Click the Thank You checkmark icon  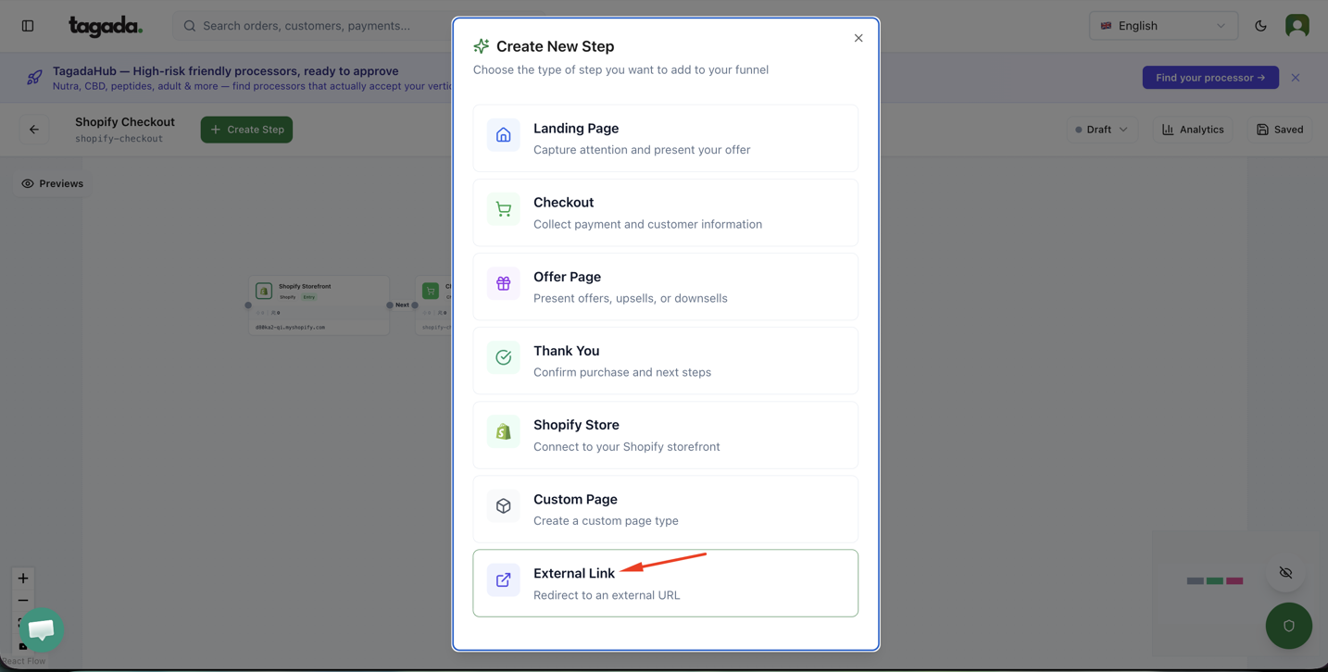click(503, 357)
